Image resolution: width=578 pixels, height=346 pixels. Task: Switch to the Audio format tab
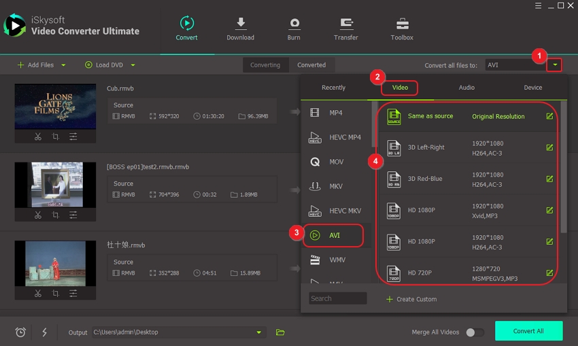tap(466, 88)
